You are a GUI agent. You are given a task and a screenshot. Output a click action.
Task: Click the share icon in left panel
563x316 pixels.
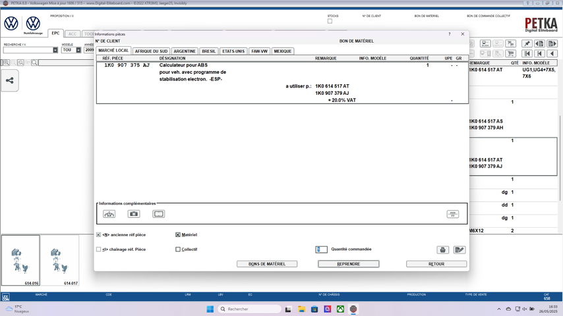10,80
